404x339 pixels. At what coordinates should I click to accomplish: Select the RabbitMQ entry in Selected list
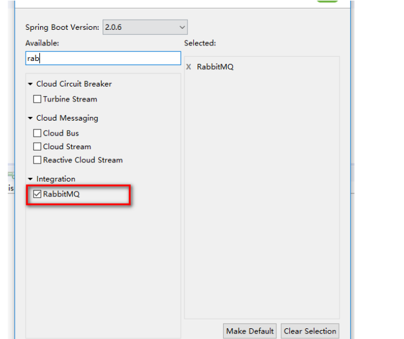click(x=215, y=67)
